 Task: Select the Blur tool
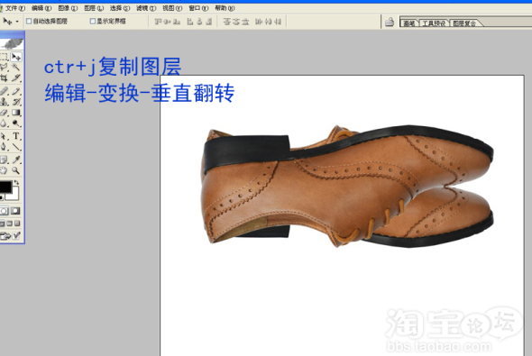tap(5, 123)
